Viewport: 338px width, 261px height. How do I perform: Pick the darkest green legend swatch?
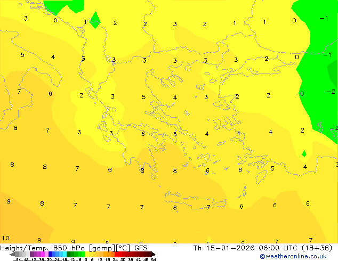pos(69,255)
